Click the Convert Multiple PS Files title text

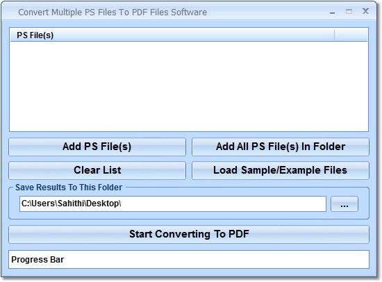tap(113, 13)
